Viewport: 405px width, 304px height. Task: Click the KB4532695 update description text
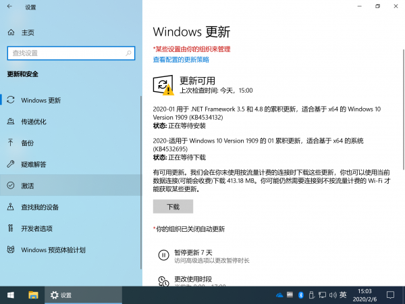tap(258, 145)
